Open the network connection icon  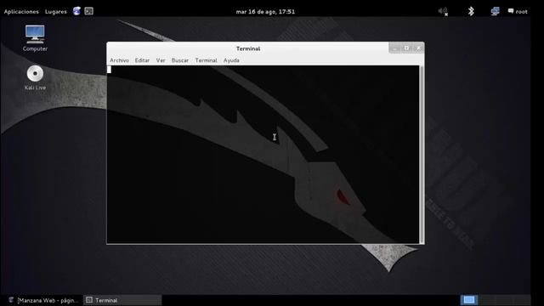(x=495, y=11)
